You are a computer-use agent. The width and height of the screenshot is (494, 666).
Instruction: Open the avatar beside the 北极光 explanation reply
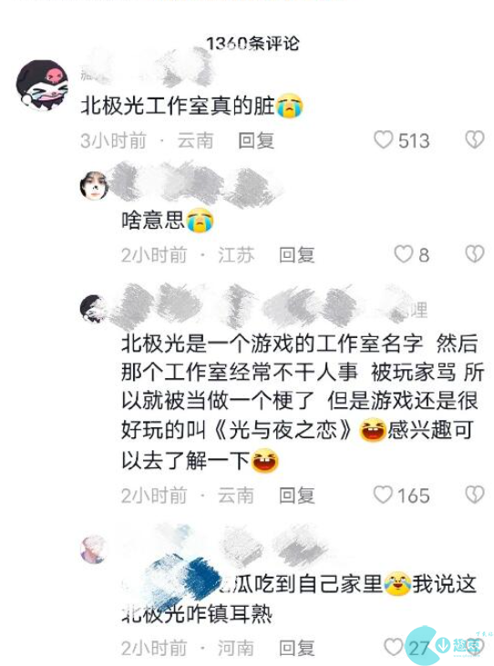pyautogui.click(x=93, y=309)
